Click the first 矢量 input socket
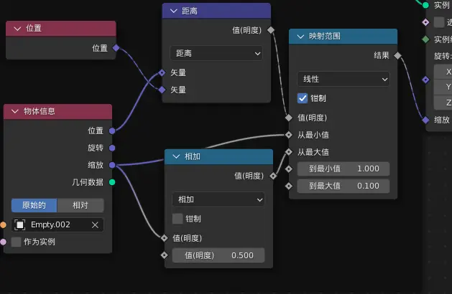 click(x=162, y=72)
